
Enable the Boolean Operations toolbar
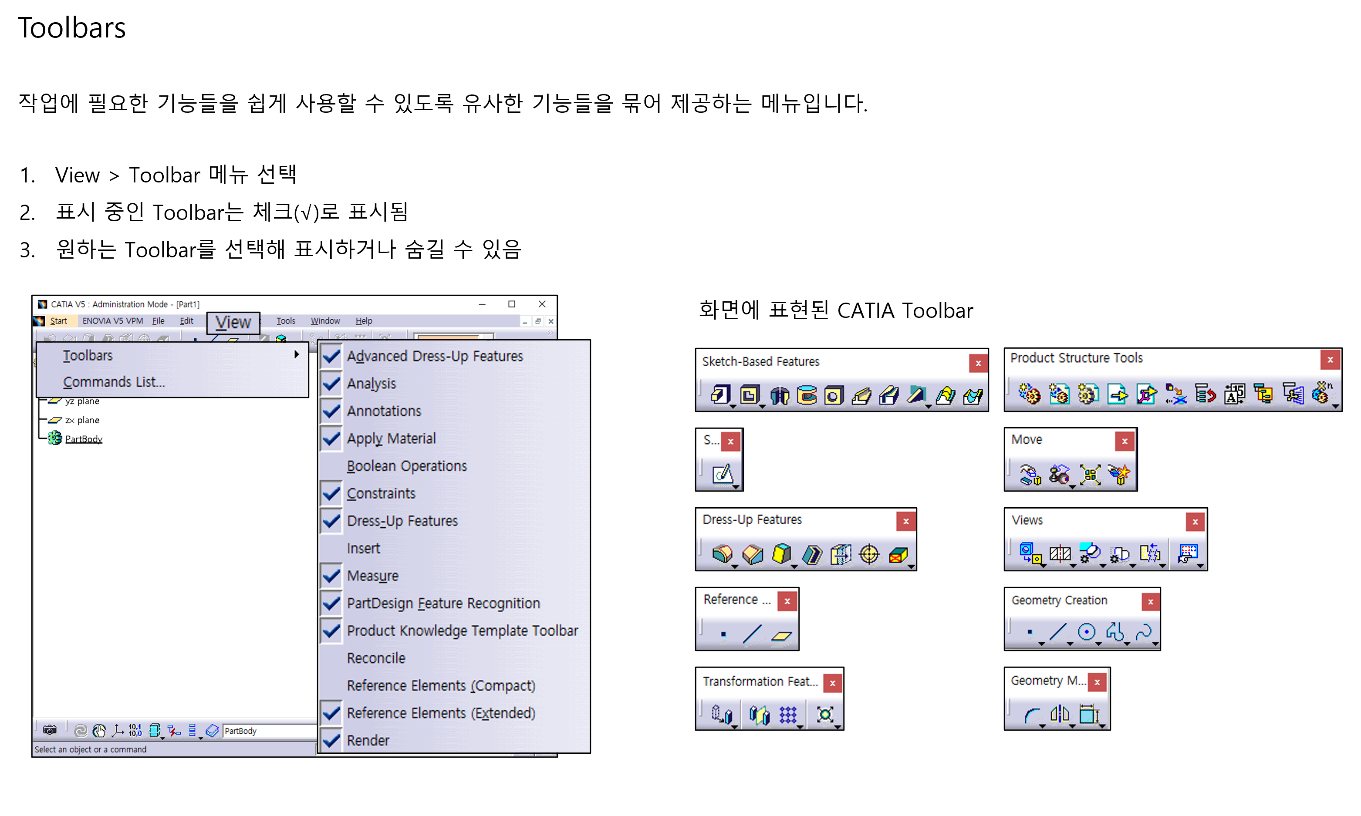click(406, 466)
